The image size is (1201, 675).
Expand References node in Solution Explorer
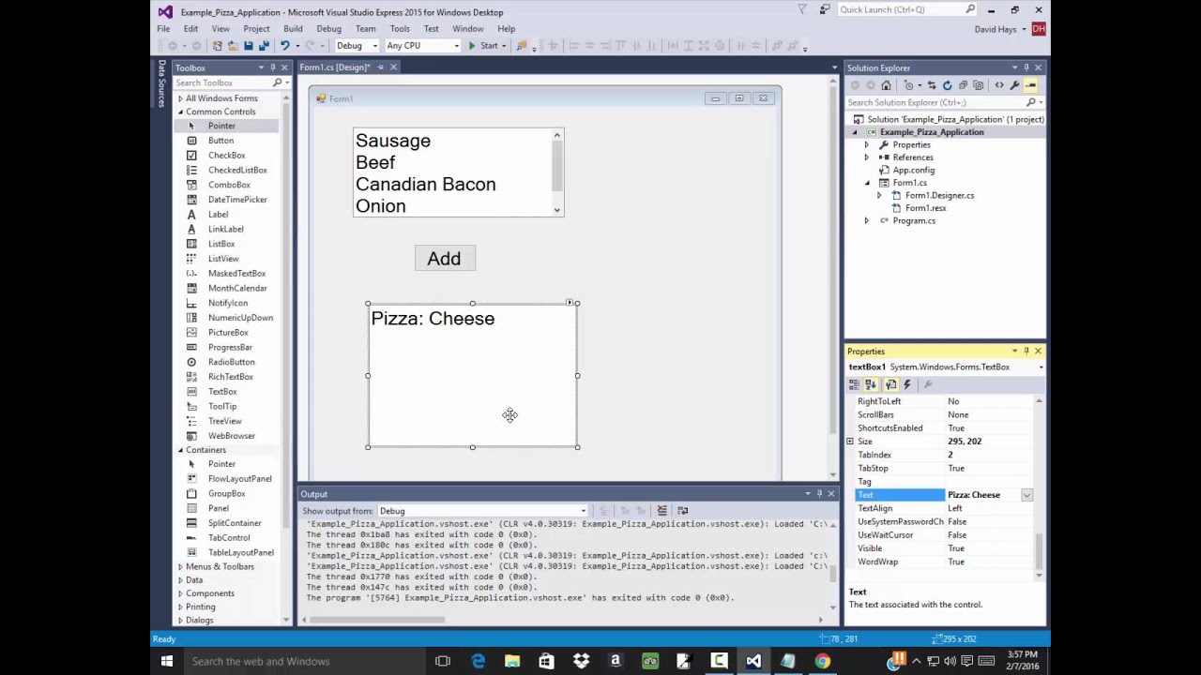866,157
